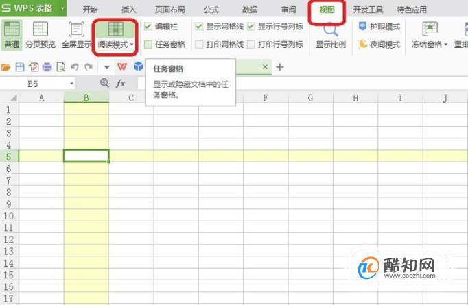Open the zoom ratio (显示比例) tool
Screen dimensions: 468x305
coord(331,35)
